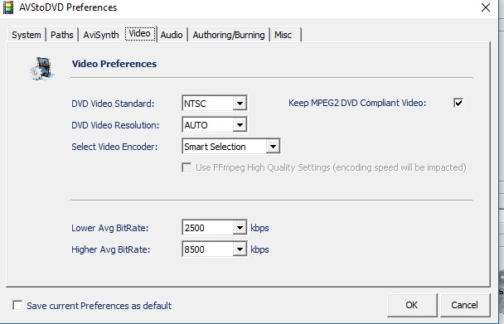Enable Use FFmpeg High Quality Settings checkbox
The width and height of the screenshot is (504, 324).
(x=187, y=167)
